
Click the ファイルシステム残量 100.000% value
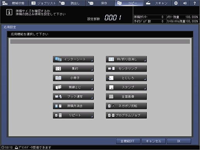tap(192, 21)
